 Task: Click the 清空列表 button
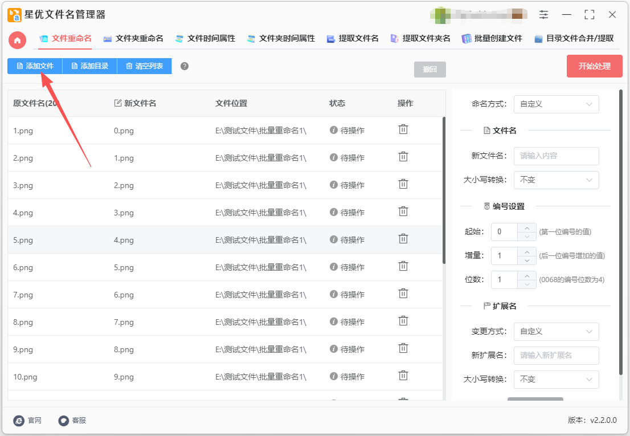(x=144, y=66)
